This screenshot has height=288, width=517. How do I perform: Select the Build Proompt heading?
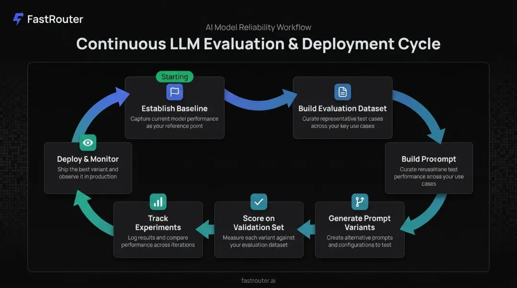pos(428,160)
